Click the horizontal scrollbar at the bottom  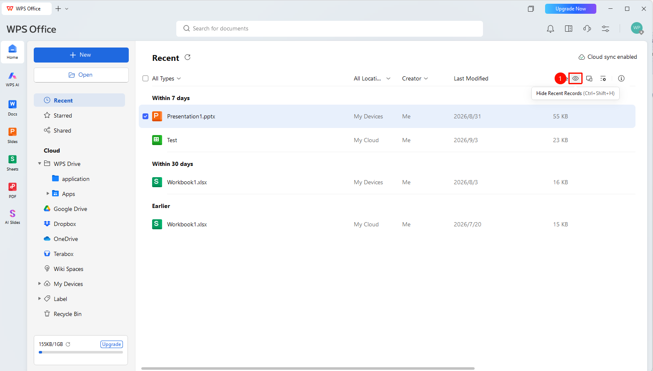click(308, 368)
